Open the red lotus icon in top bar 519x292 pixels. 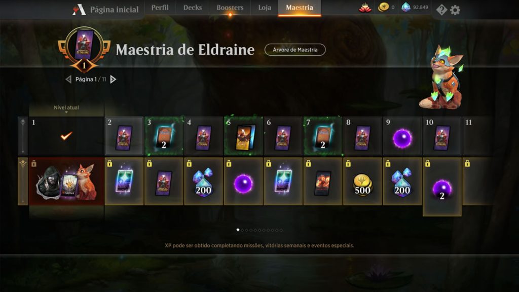click(x=365, y=8)
